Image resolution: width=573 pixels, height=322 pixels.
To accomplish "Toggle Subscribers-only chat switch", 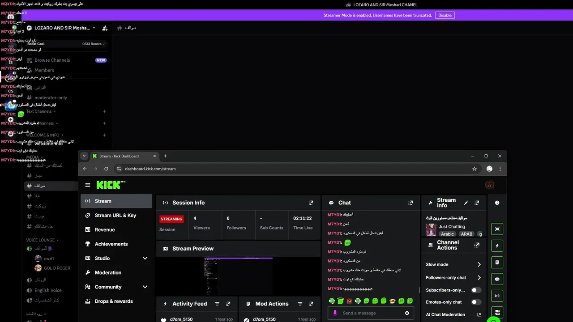I will point(476,290).
